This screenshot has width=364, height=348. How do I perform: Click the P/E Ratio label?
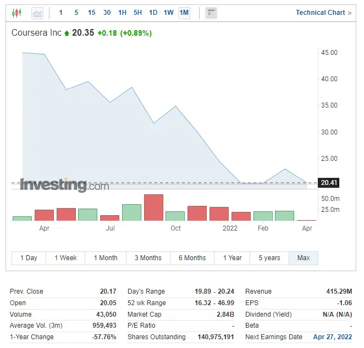pos(141,325)
